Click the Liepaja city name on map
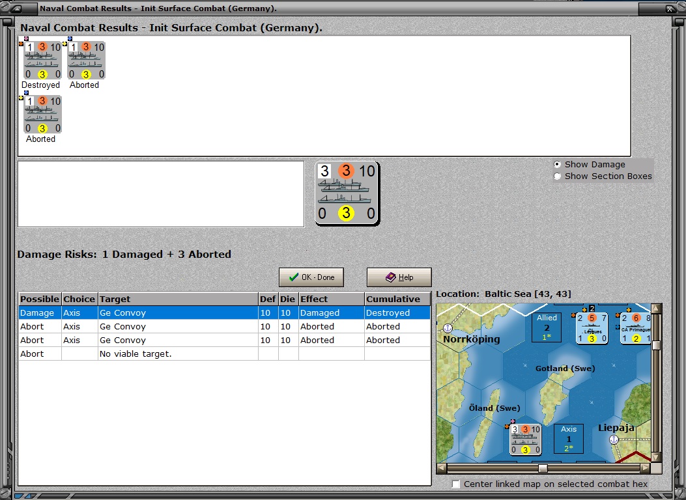The width and height of the screenshot is (686, 500). click(x=616, y=428)
